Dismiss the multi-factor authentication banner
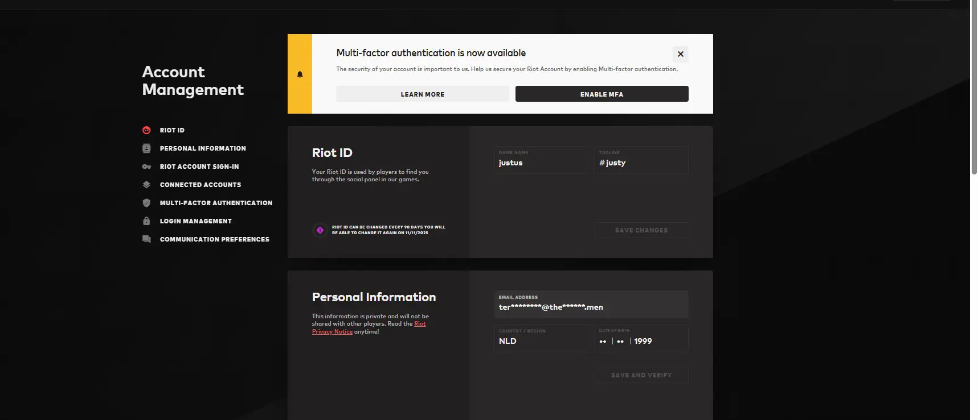Viewport: 978px width, 420px height. [680, 54]
